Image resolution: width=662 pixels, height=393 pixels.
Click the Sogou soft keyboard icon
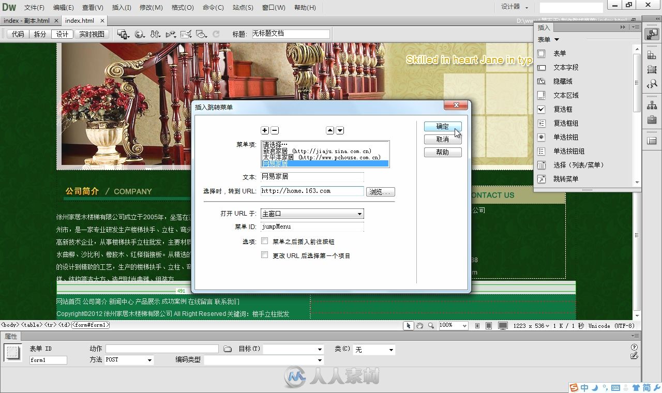click(615, 387)
